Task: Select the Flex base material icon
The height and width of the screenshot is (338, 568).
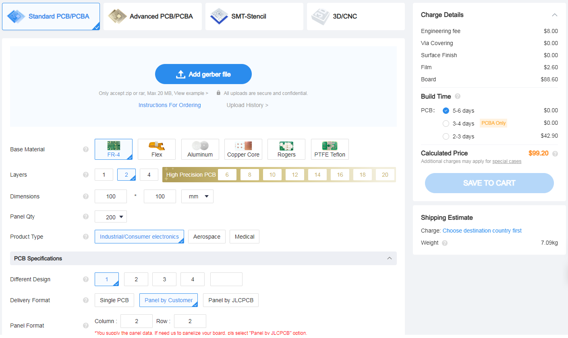Action: click(x=156, y=149)
